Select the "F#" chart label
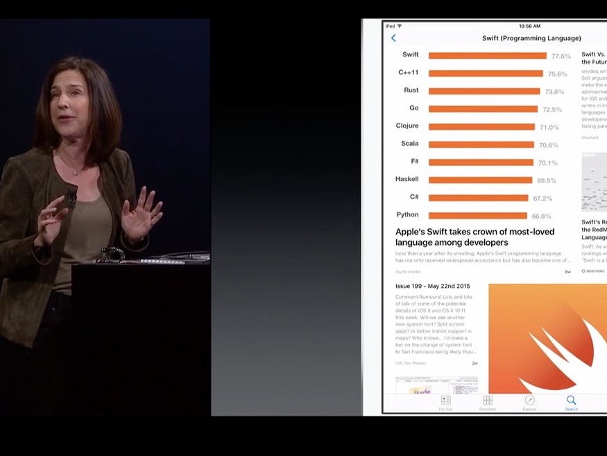The image size is (607, 456). 415,161
